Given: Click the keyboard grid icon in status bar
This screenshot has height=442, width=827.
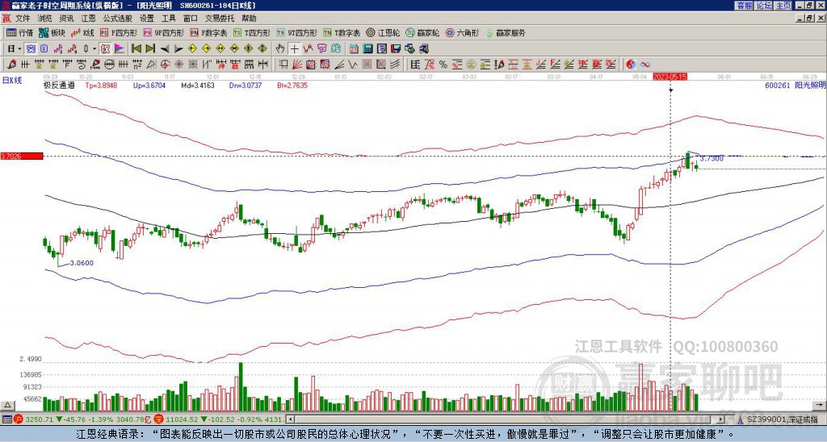Looking at the screenshot, I should pyautogui.click(x=6, y=419).
